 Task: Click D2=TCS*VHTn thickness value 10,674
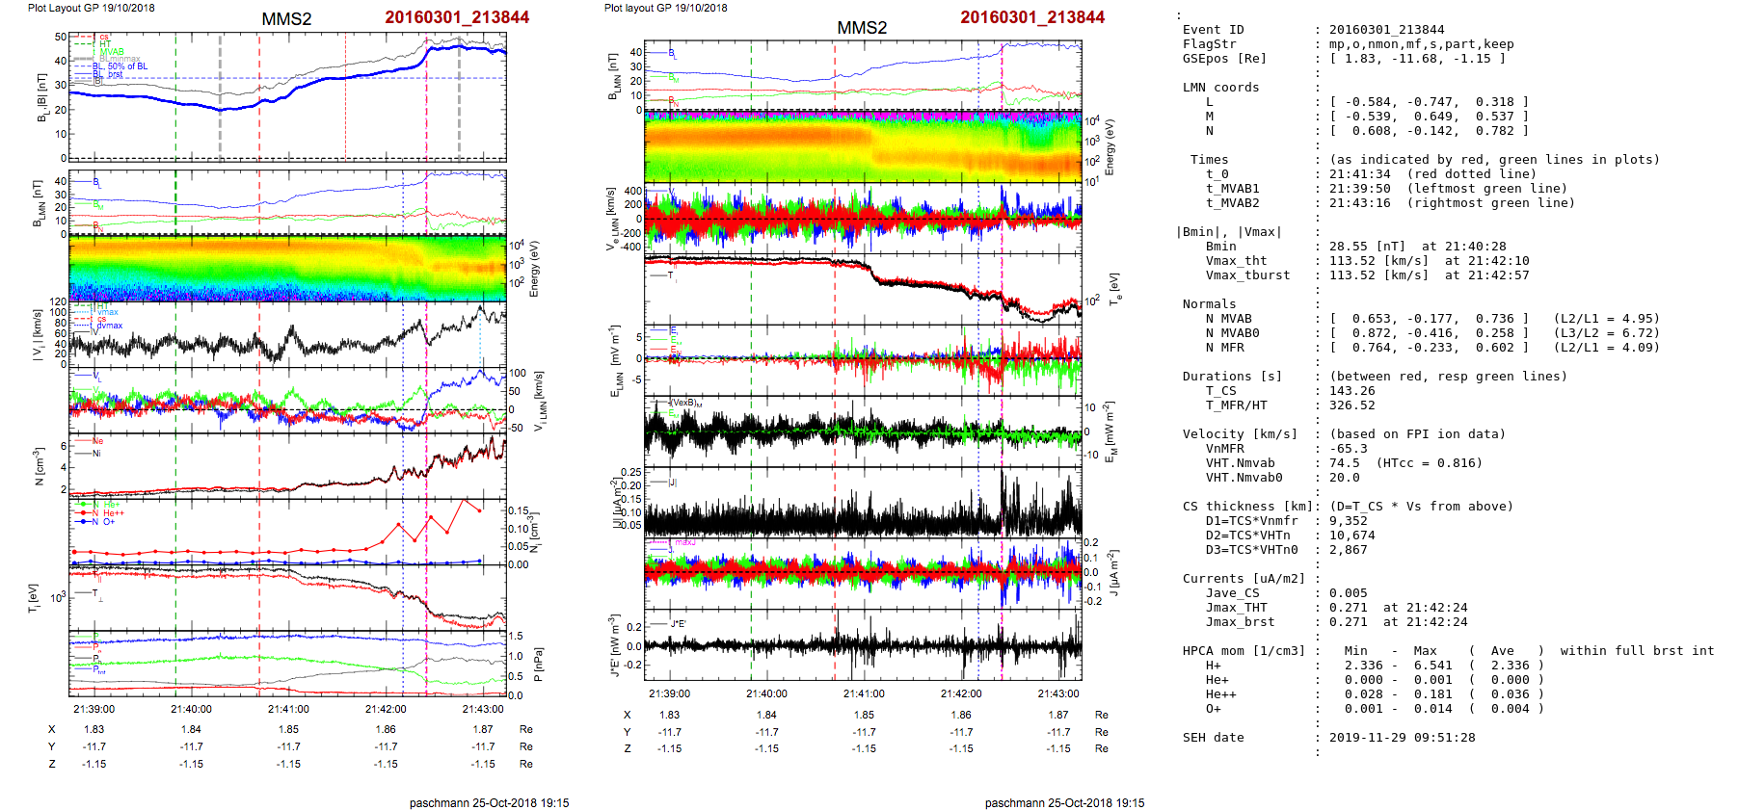[x=1351, y=536]
